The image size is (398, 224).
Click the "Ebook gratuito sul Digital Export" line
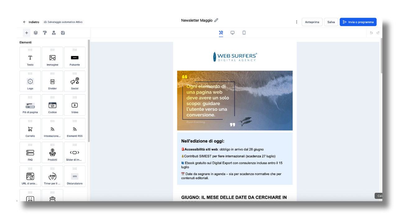[232, 165]
